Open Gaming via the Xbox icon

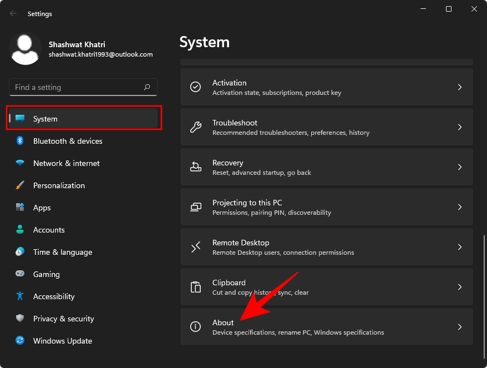point(19,274)
